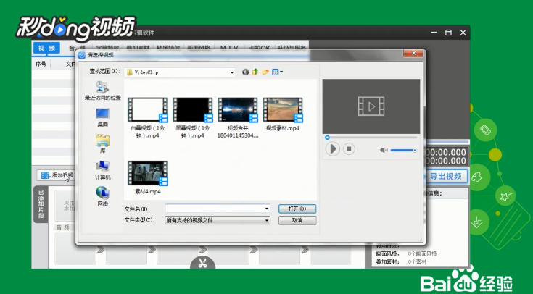Select Computer (计算机) in the places sidebar
Viewport: 533px width, 294px height.
[103, 170]
